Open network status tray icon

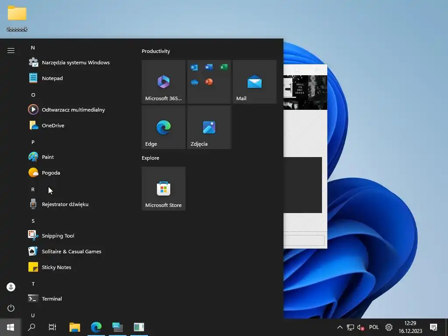tap(350, 327)
